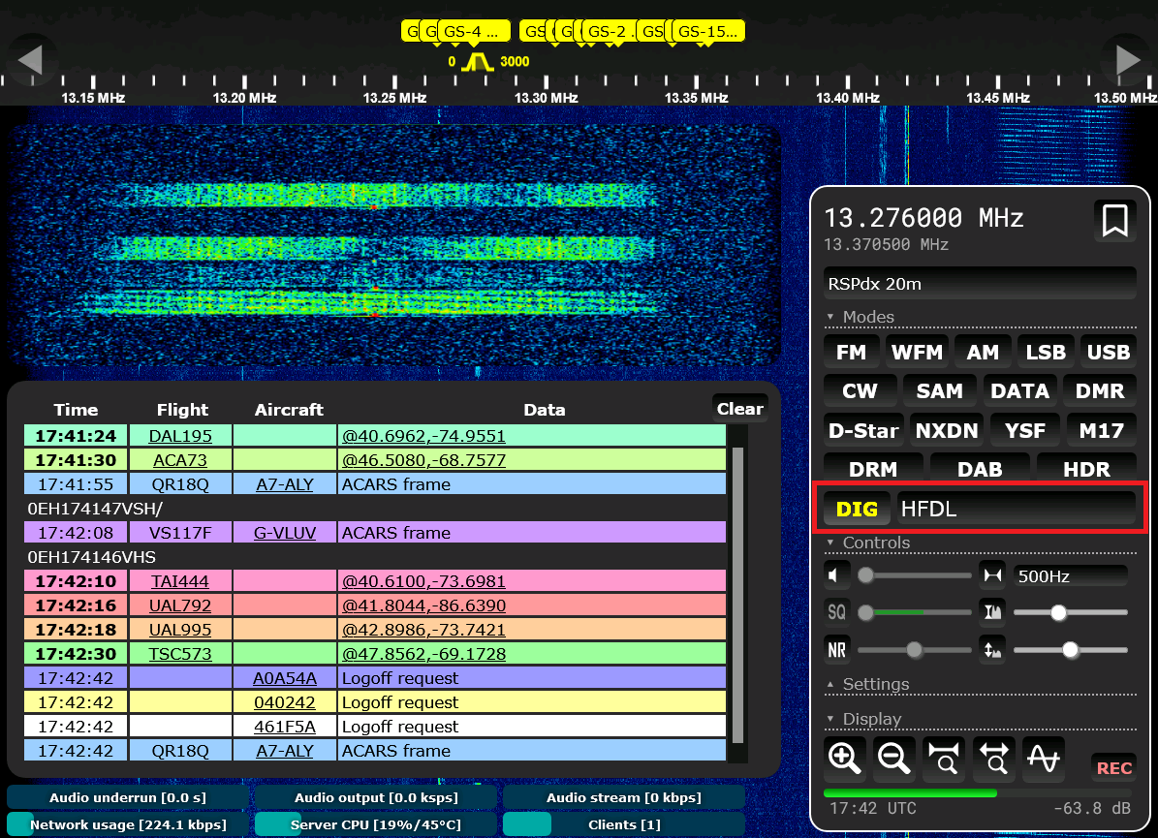The image size is (1158, 838).
Task: Clear the HFDL message table
Action: point(739,409)
